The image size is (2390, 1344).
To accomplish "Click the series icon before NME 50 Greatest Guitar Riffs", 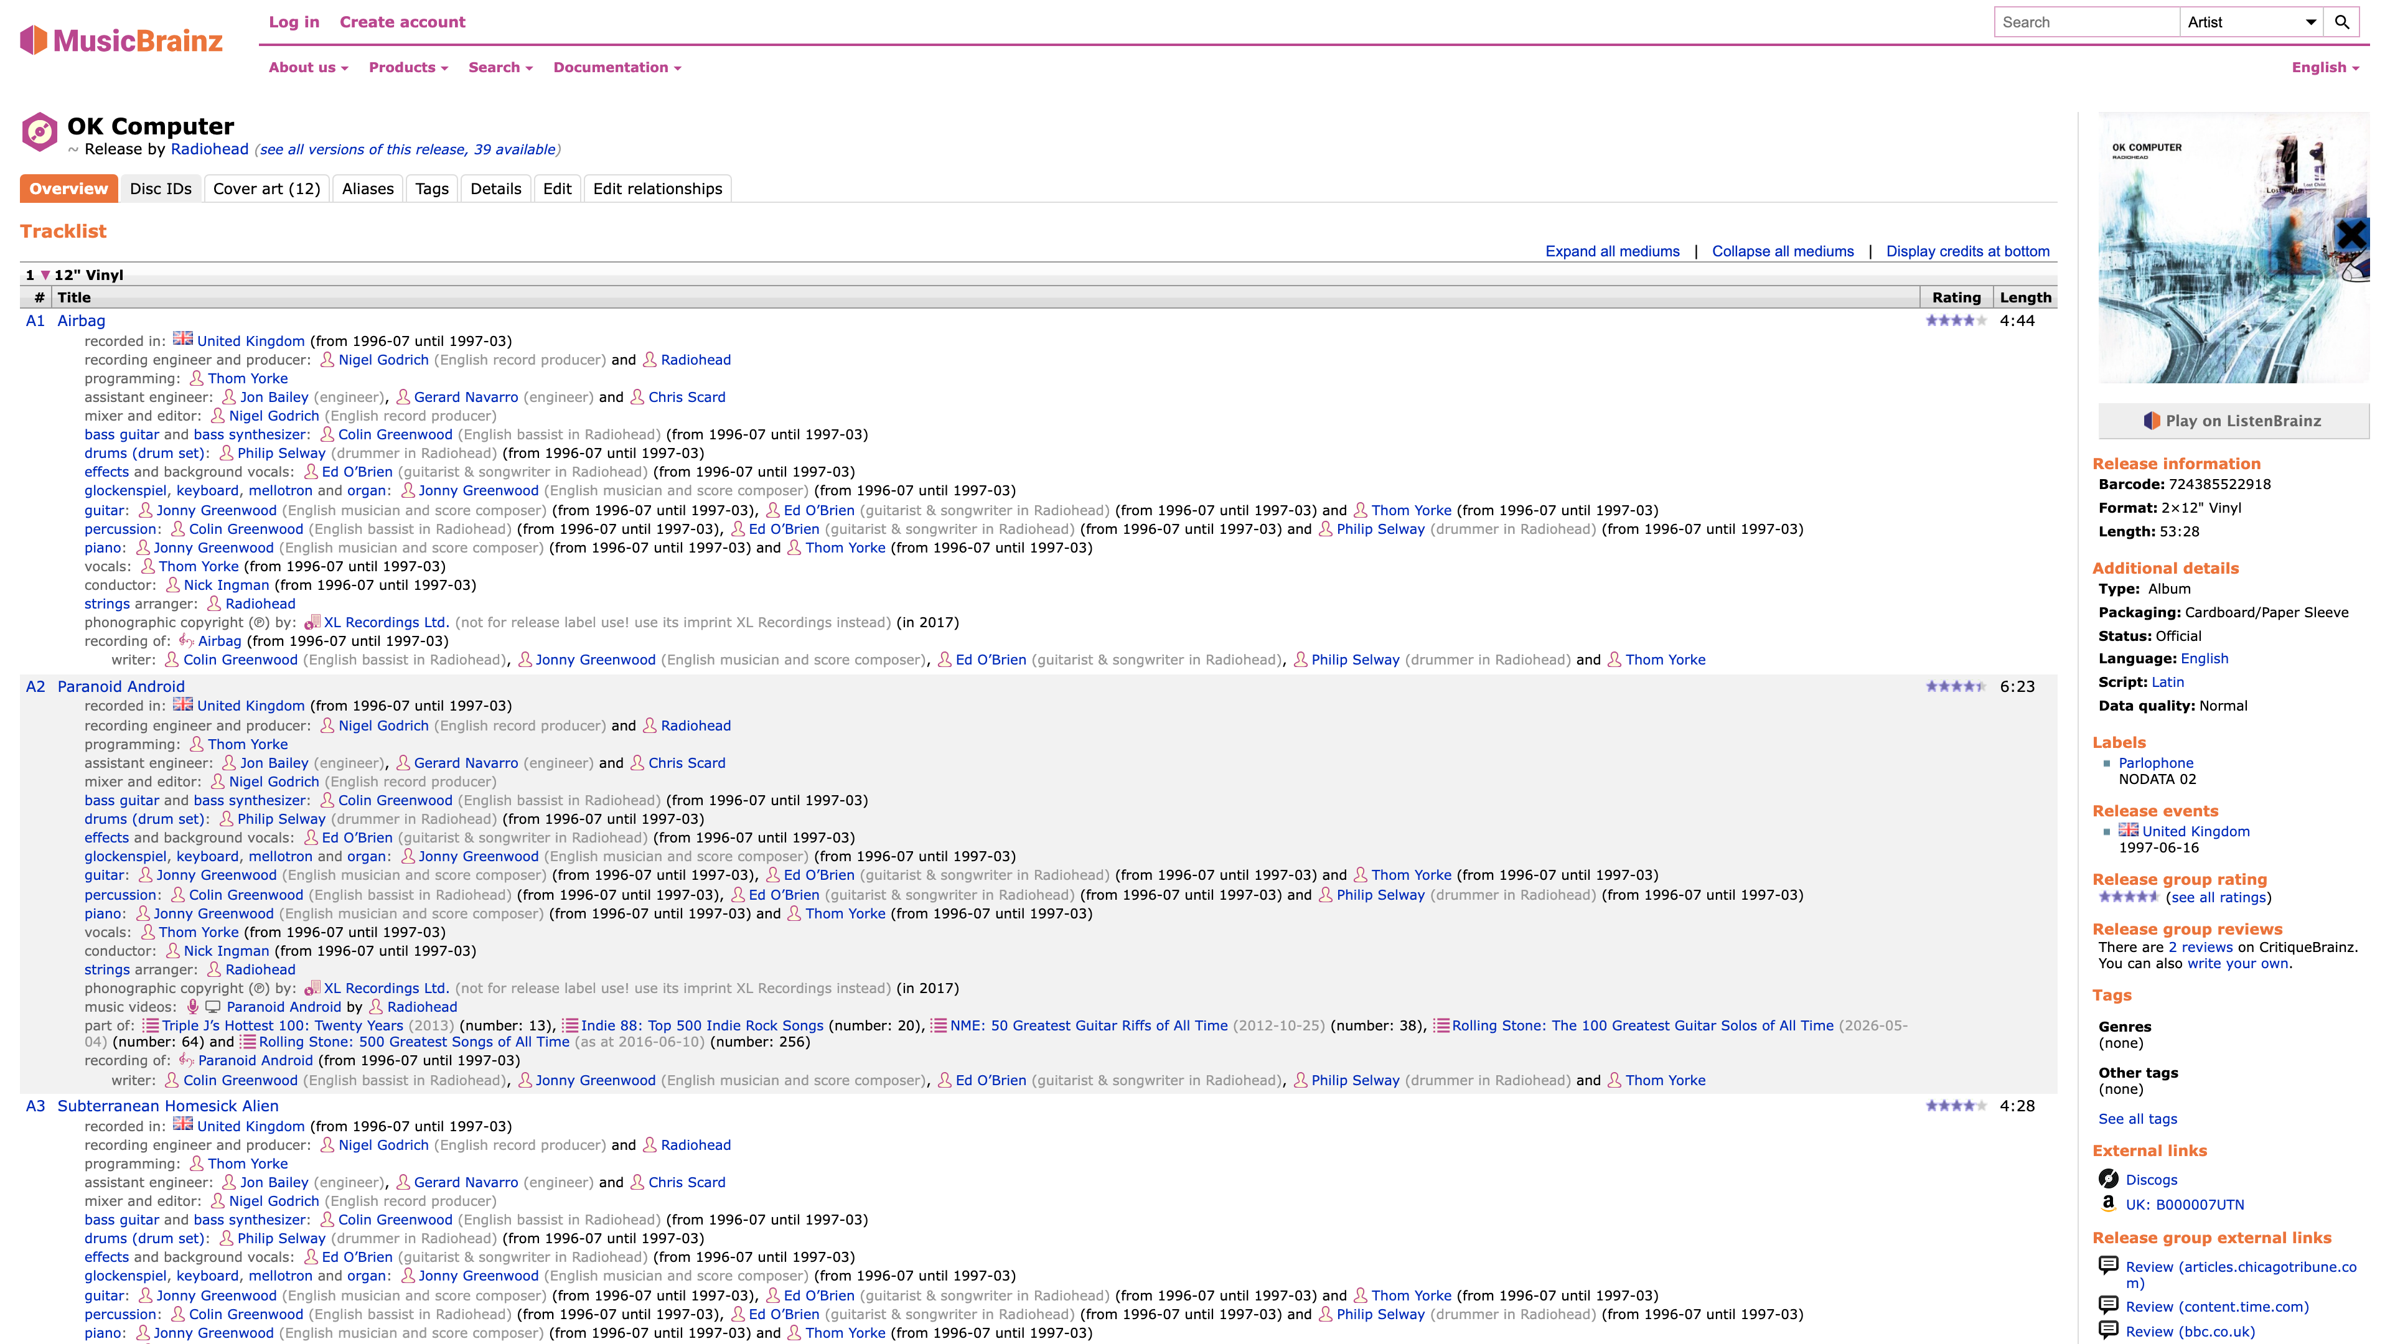I will (x=938, y=1025).
